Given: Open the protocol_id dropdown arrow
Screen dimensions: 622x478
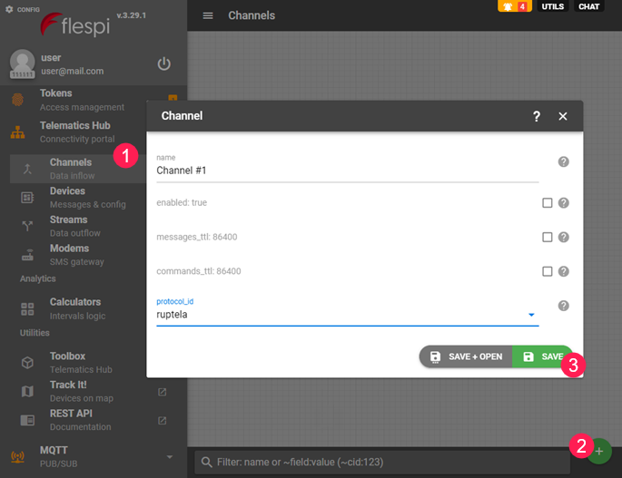Looking at the screenshot, I should (530, 316).
